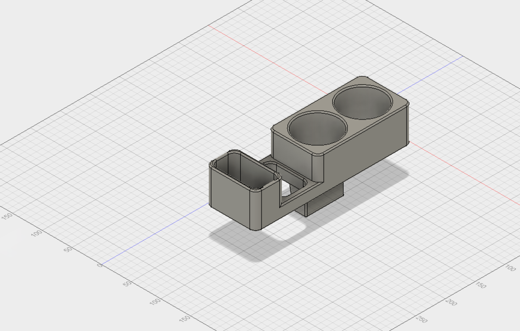
Task: Select the left circular cup hole of the model
Action: [317, 128]
